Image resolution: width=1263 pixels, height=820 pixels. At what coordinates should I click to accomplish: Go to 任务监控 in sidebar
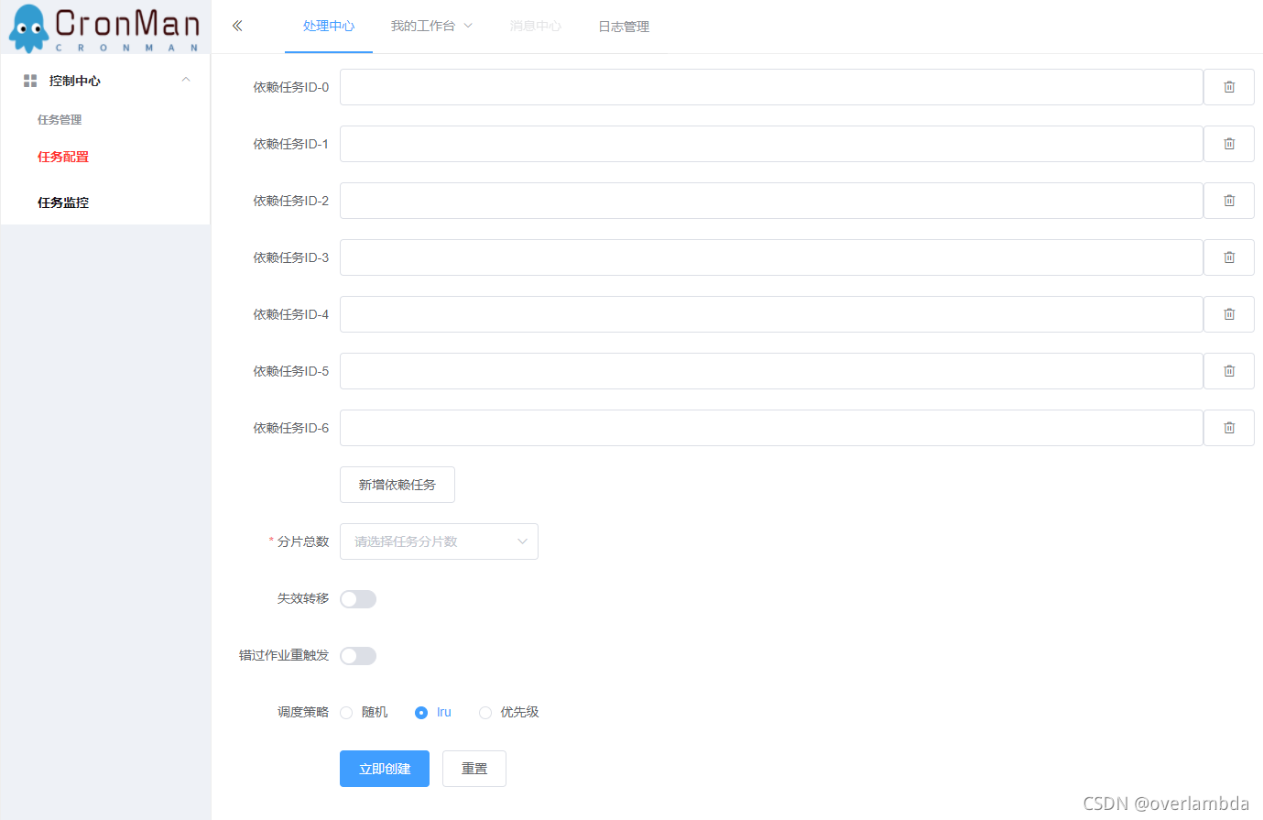pos(63,202)
